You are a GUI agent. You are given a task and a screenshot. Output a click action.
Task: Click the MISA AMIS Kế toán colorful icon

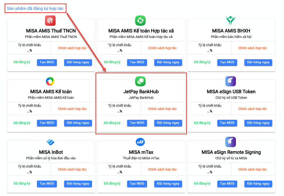pyautogui.click(x=50, y=81)
